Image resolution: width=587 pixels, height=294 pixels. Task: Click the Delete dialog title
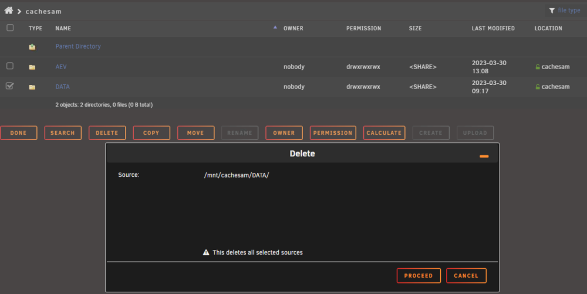[302, 153]
